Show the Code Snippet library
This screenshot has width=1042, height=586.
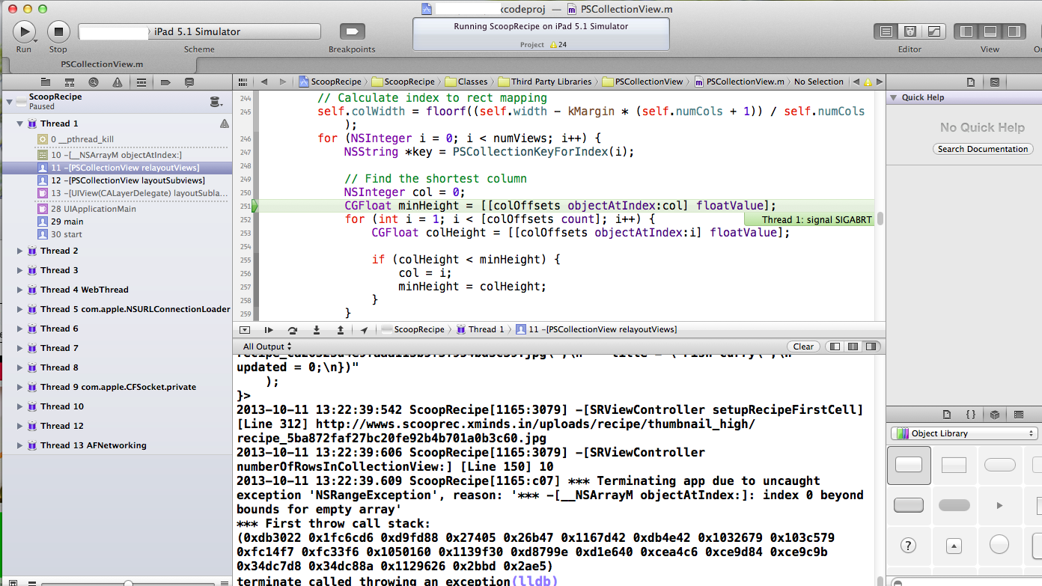[971, 414]
